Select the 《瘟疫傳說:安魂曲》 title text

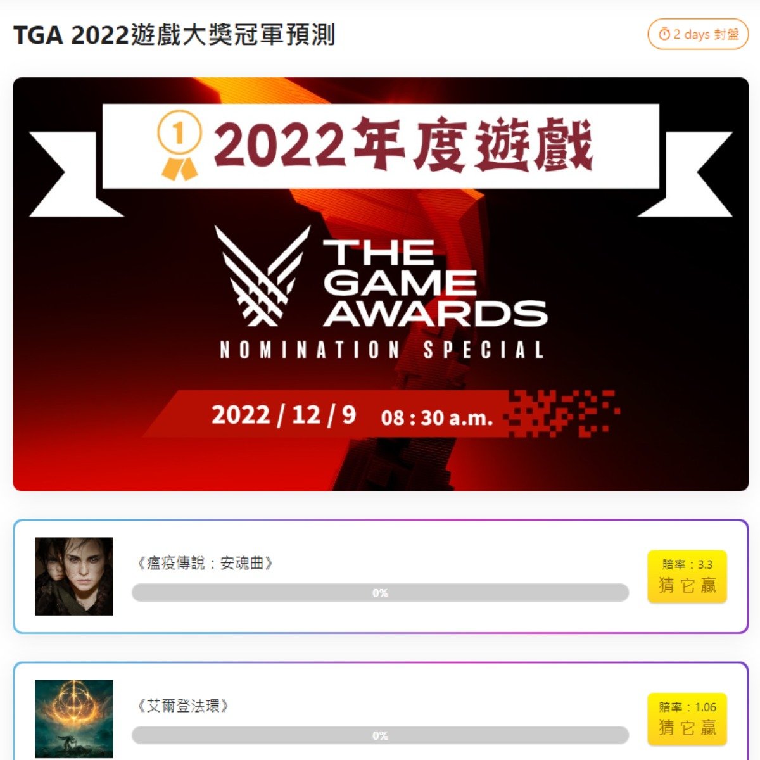pyautogui.click(x=205, y=563)
